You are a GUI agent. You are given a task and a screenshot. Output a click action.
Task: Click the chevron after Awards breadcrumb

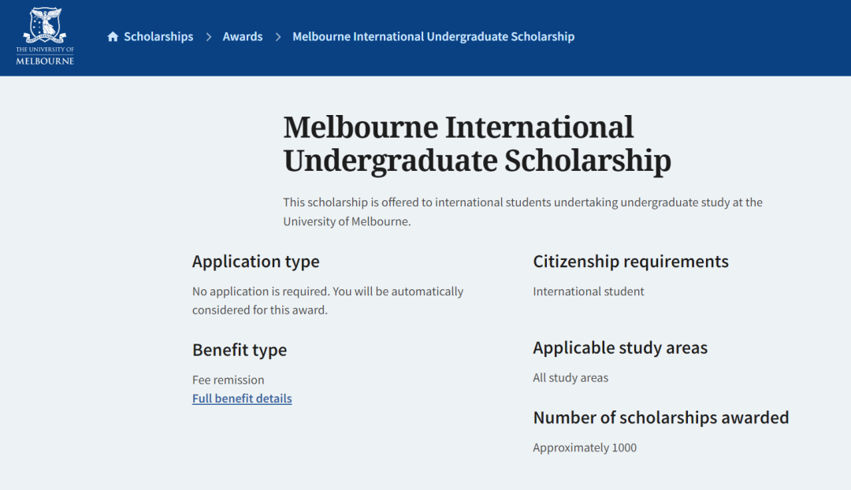(x=278, y=37)
